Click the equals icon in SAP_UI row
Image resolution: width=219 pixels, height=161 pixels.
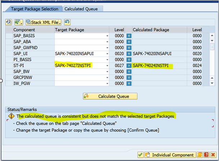coord(129,54)
